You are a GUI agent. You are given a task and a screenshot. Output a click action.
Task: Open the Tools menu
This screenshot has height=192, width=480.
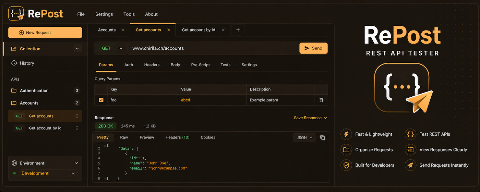[x=129, y=14]
